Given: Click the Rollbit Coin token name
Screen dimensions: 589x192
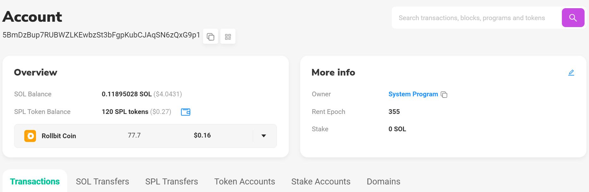Looking at the screenshot, I should coord(59,136).
